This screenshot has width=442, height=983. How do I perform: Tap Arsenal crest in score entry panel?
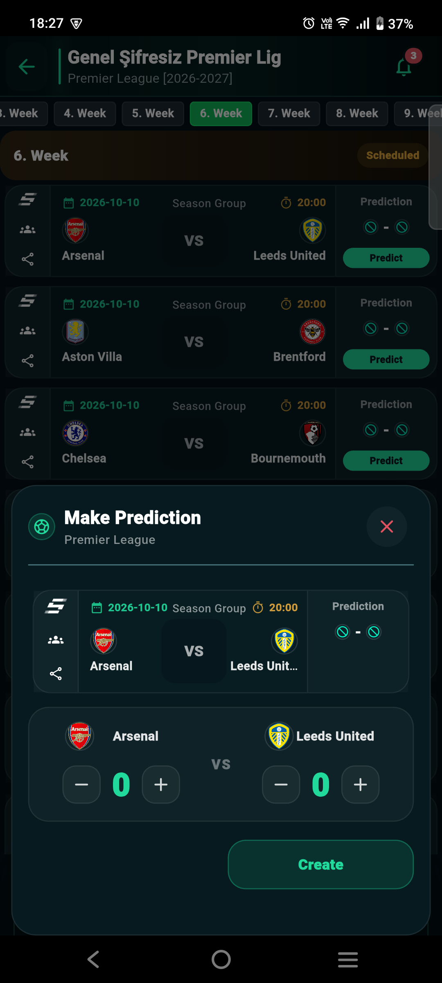(x=80, y=736)
